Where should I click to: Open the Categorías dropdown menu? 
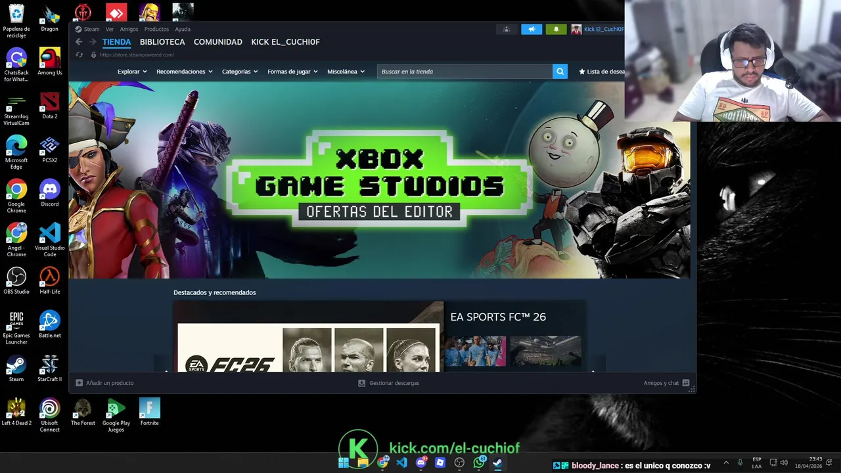tap(239, 72)
